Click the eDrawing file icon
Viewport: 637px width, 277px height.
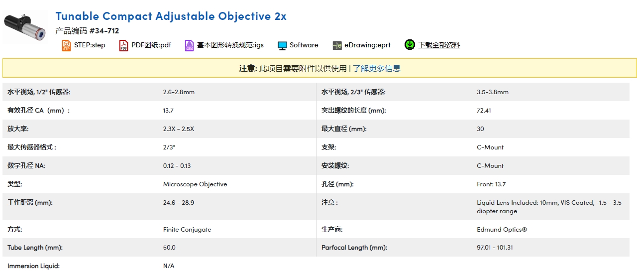click(x=337, y=45)
